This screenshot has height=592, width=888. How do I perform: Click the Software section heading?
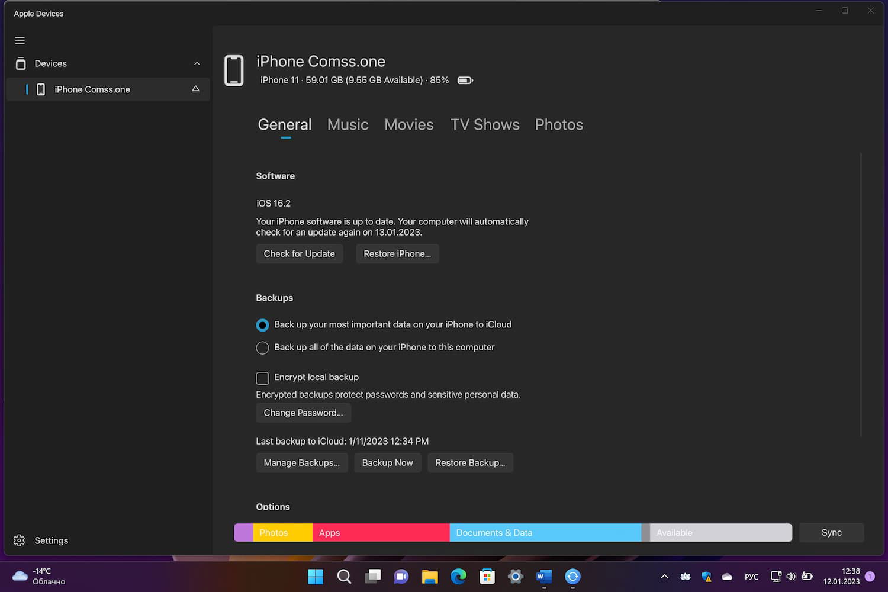(x=275, y=176)
